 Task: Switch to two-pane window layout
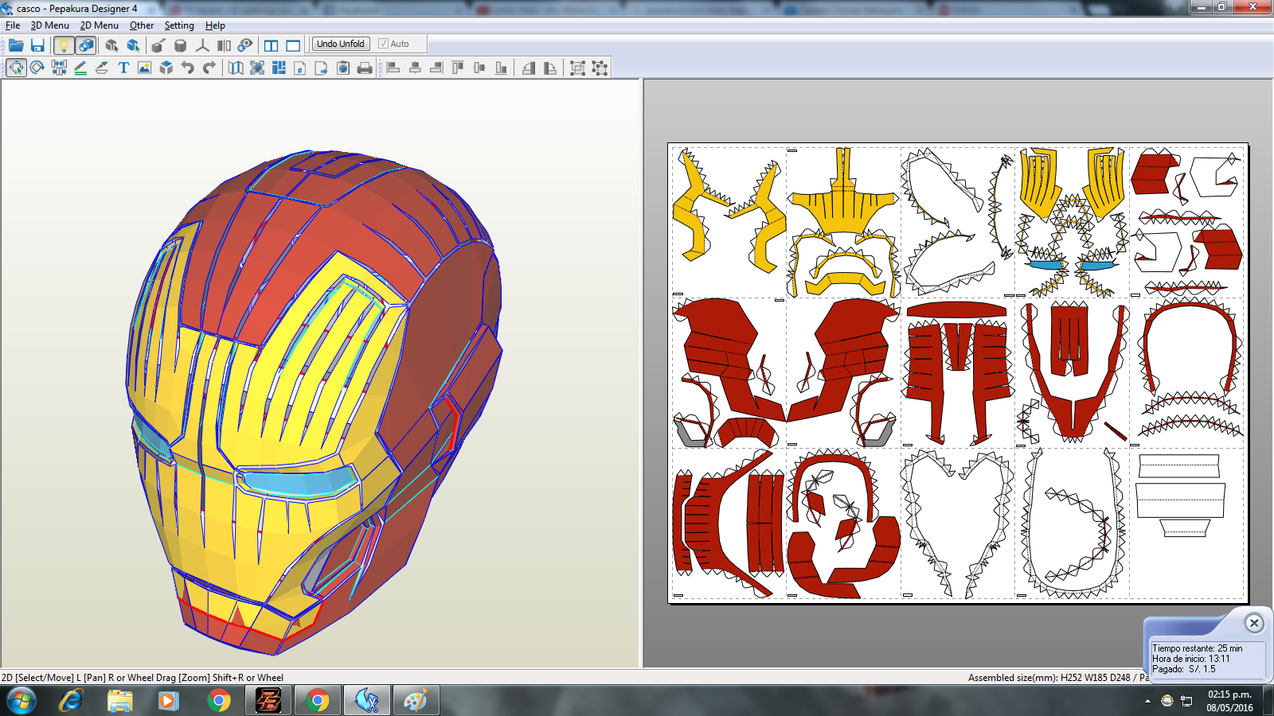(x=271, y=45)
